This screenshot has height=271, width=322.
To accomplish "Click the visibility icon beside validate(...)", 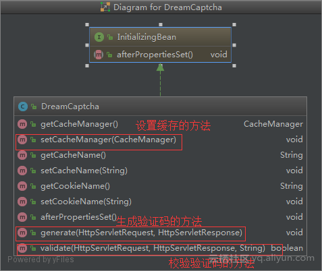I will click(x=33, y=248).
